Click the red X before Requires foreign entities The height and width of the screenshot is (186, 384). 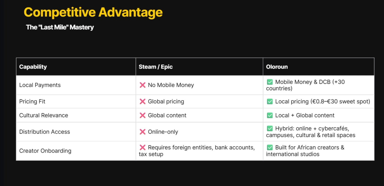pos(142,147)
